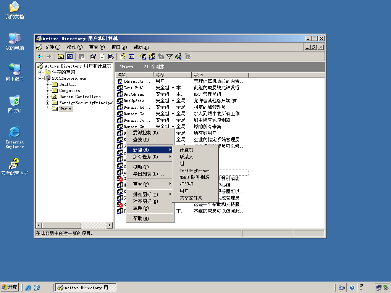
Task: Click the Refresh toolbar icon
Action: (102, 56)
